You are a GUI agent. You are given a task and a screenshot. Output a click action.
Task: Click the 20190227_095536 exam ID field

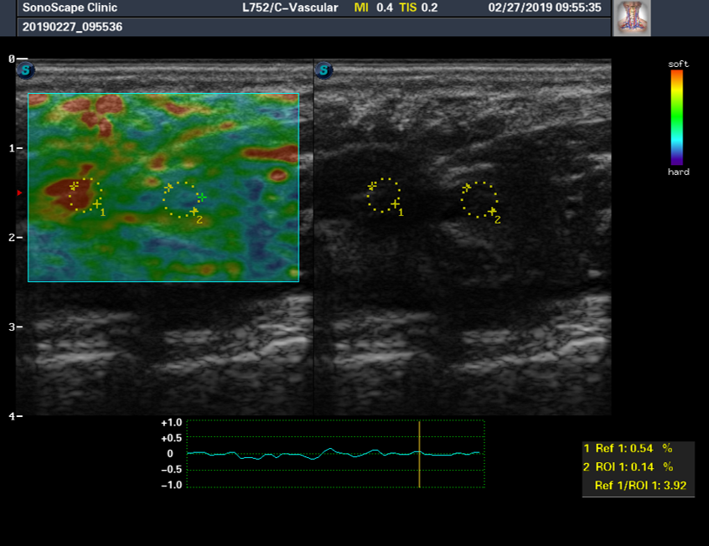click(63, 27)
